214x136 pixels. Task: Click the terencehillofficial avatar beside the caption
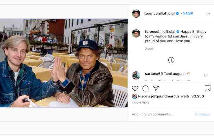click(136, 33)
